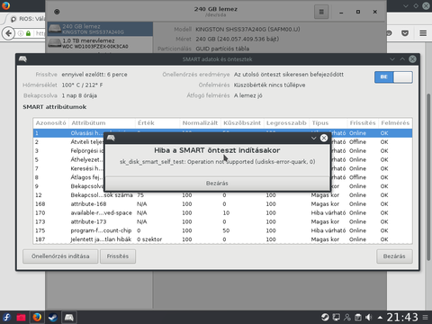Click the 21:43 clock
Viewport: 432px width, 324px height.
(402, 318)
